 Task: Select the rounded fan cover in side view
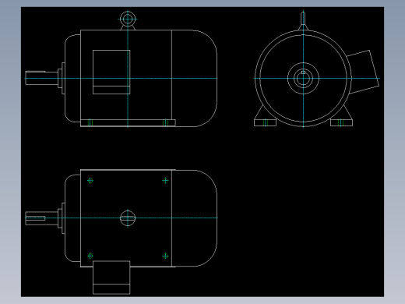point(195,78)
